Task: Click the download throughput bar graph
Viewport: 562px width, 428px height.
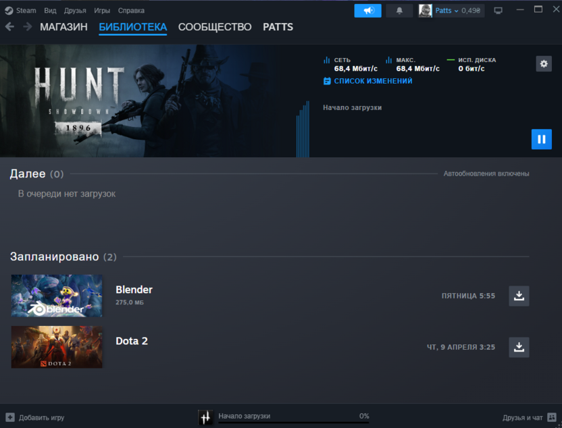Action: click(303, 129)
